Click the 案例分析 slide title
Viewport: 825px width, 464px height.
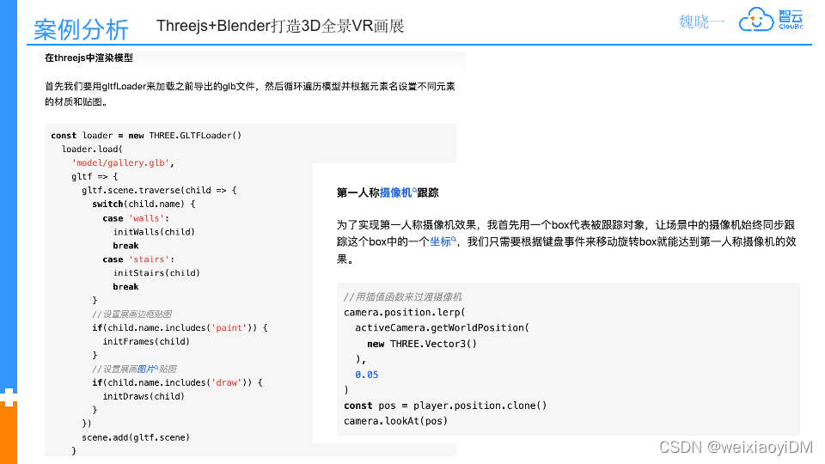click(x=81, y=29)
